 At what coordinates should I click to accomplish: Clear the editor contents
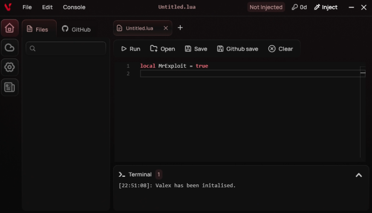280,49
